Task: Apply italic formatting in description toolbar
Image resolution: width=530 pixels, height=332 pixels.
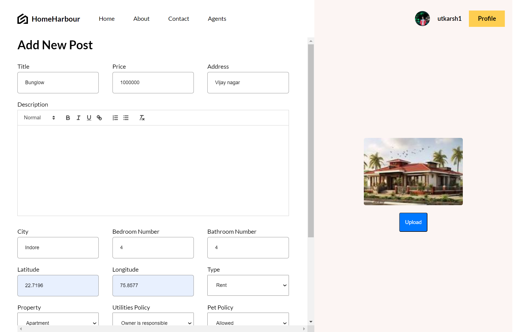Action: point(79,118)
